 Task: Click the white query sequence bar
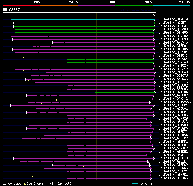click(x=80, y=12)
